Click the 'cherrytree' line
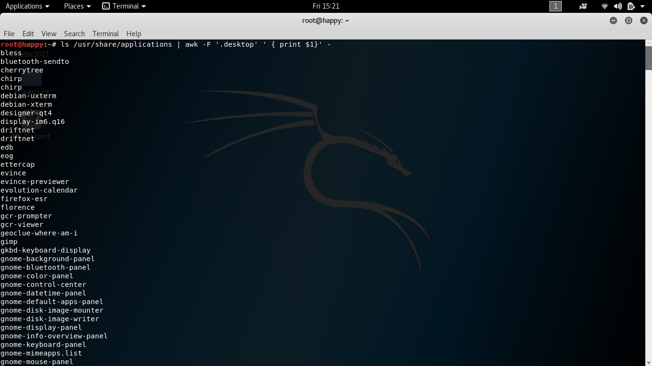 tap(22, 70)
